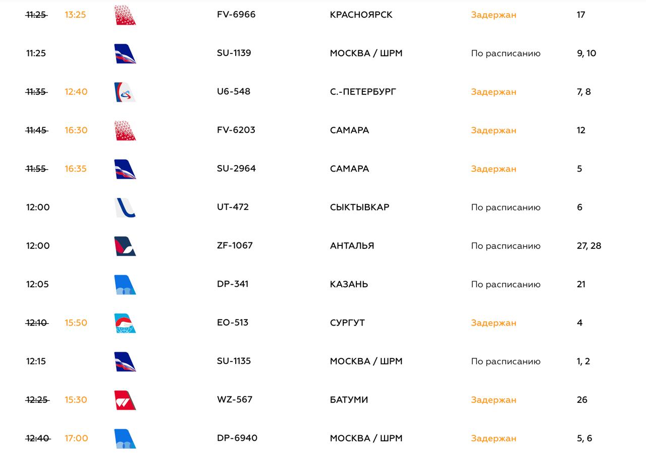The width and height of the screenshot is (646, 460).
Task: Select the Батуми destination row
Action: (x=323, y=400)
